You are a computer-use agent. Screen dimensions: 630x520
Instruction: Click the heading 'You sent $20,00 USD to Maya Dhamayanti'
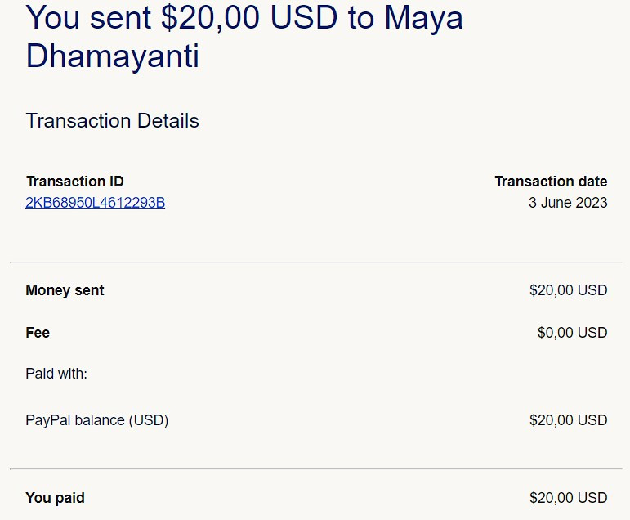(x=244, y=36)
